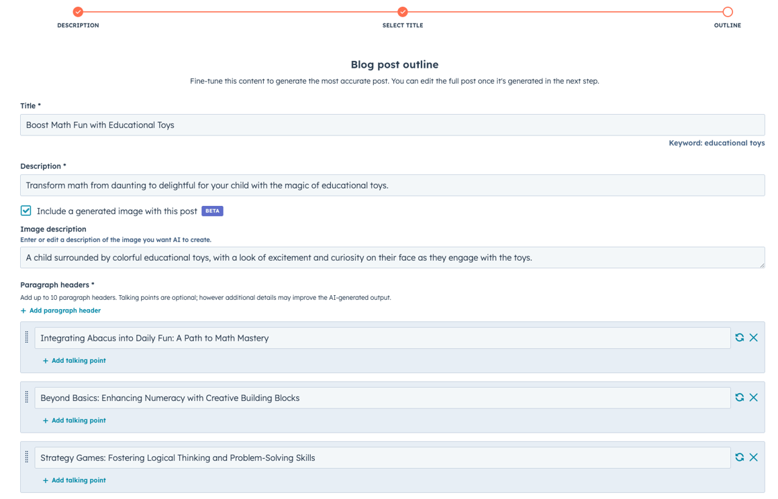
Task: Edit the Title field Boost Math Fun
Action: 393,125
